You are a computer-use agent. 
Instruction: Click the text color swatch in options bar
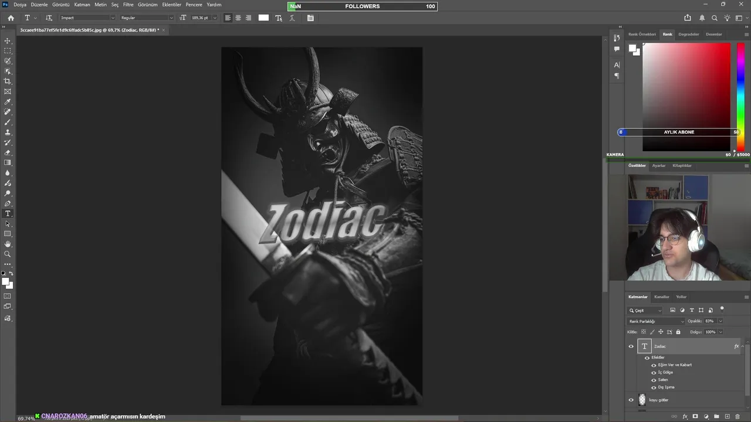263,18
